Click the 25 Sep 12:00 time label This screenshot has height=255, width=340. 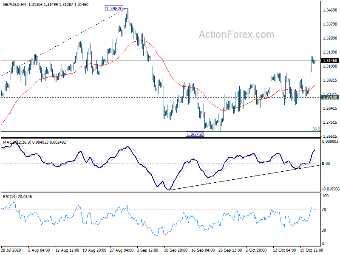click(230, 250)
